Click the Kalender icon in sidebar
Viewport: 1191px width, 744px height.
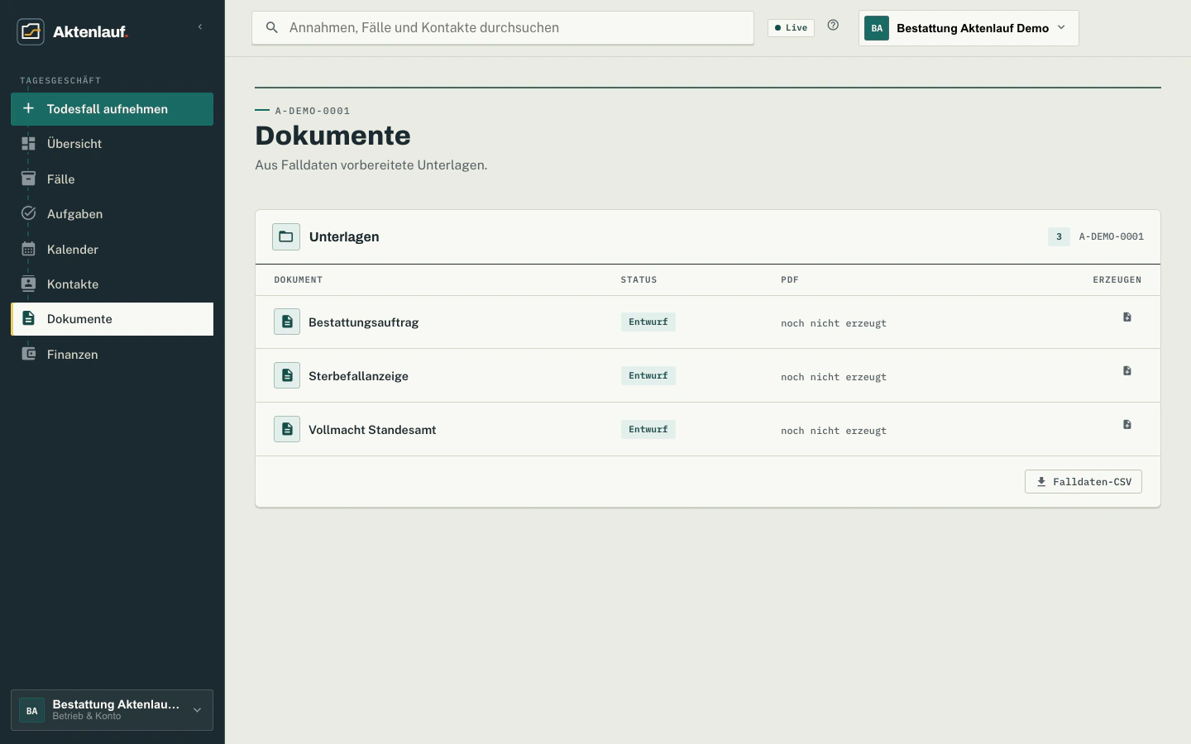[x=28, y=249]
